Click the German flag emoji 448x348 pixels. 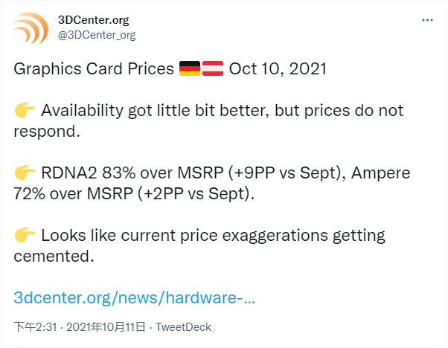pyautogui.click(x=189, y=69)
